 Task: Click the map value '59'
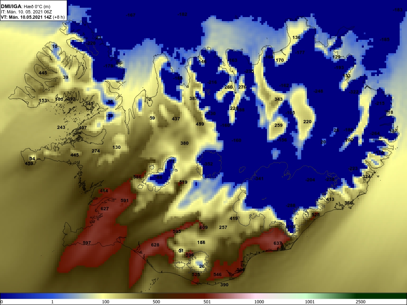pos(152,118)
